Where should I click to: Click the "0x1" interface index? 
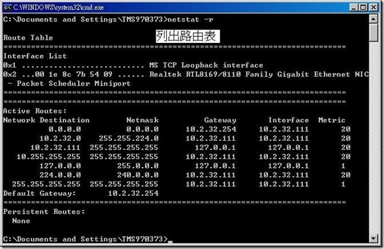click(x=10, y=65)
